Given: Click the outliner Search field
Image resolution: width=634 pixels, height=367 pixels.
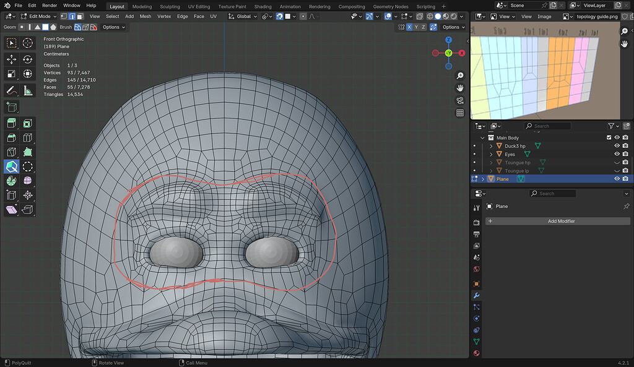Looking at the screenshot, I should [x=547, y=126].
